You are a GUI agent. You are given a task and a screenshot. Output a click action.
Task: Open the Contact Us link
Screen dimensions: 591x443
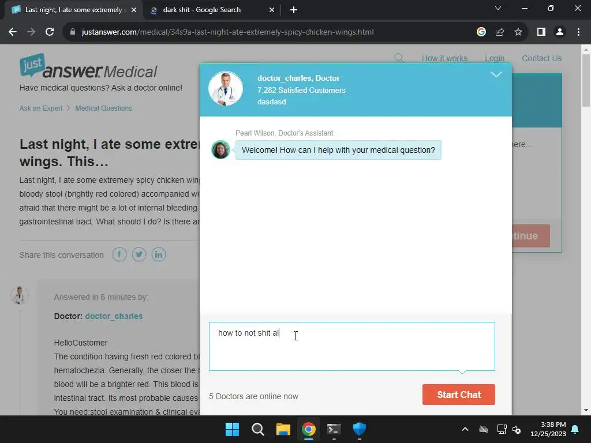541,58
